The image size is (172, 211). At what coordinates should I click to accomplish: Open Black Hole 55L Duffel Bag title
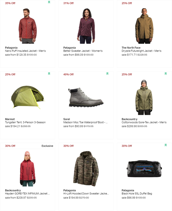pyautogui.click(x=137, y=193)
